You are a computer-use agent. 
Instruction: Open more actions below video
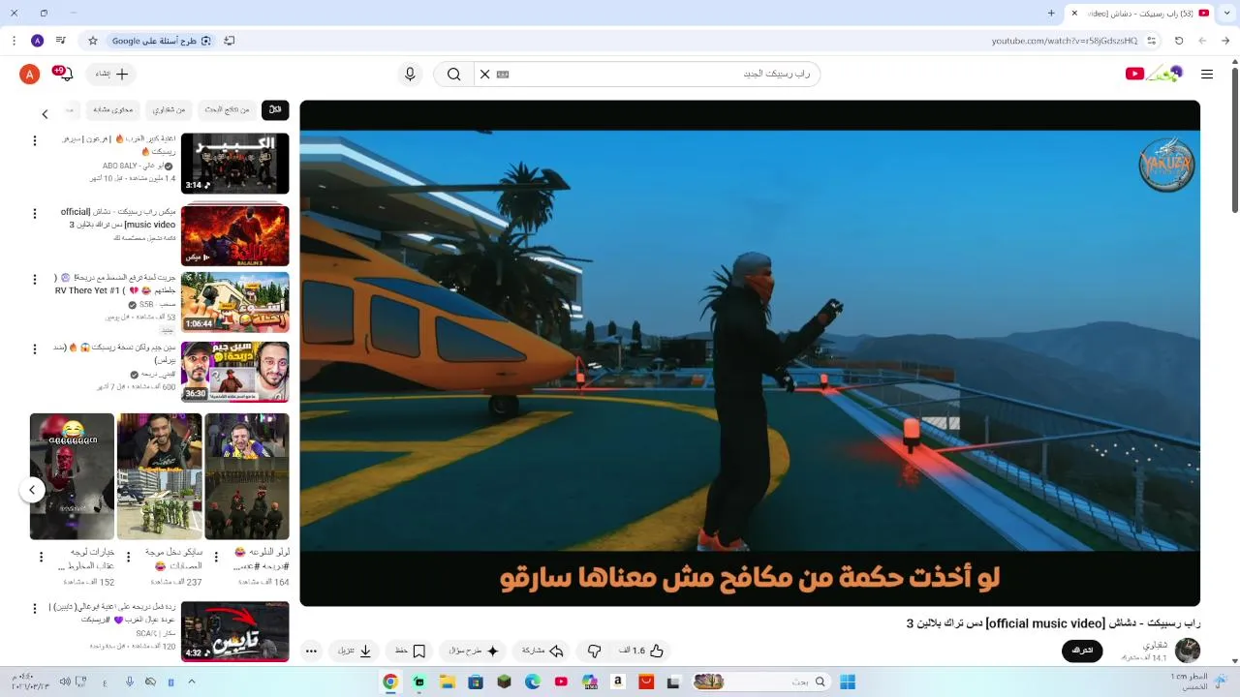point(311,651)
